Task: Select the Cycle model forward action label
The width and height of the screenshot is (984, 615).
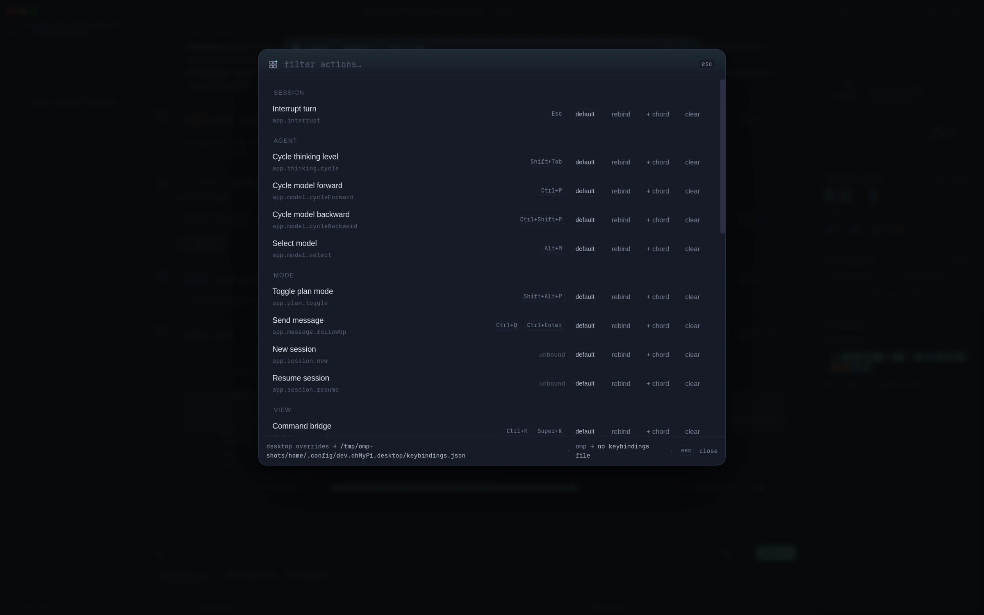Action: (x=307, y=186)
